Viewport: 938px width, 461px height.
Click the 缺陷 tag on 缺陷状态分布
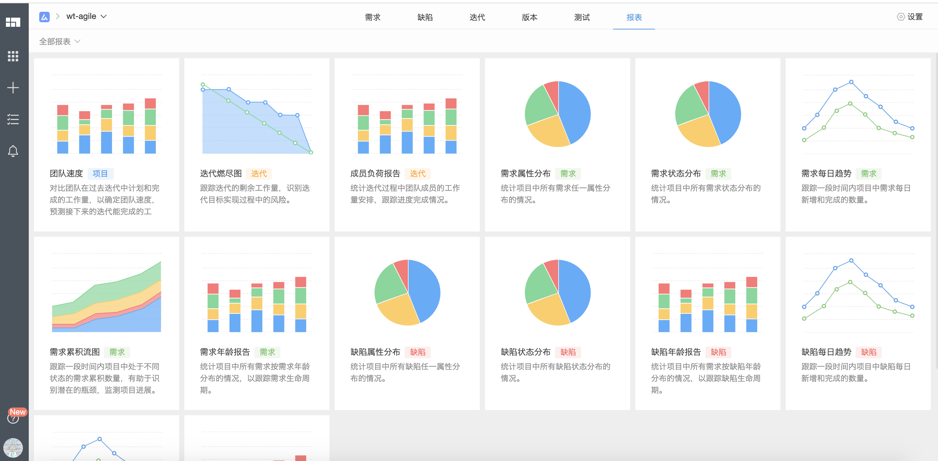(x=568, y=352)
